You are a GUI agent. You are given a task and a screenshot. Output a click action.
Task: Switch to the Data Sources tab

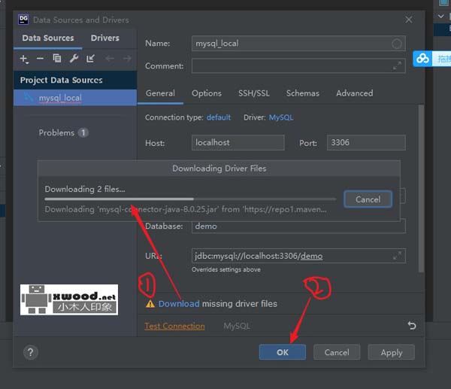pos(48,38)
